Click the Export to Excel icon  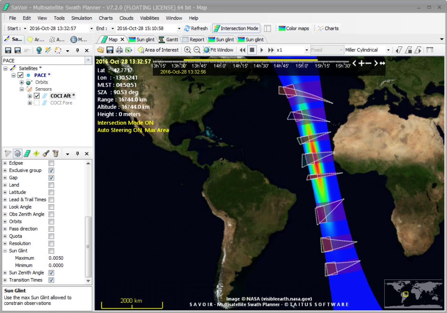129,50
